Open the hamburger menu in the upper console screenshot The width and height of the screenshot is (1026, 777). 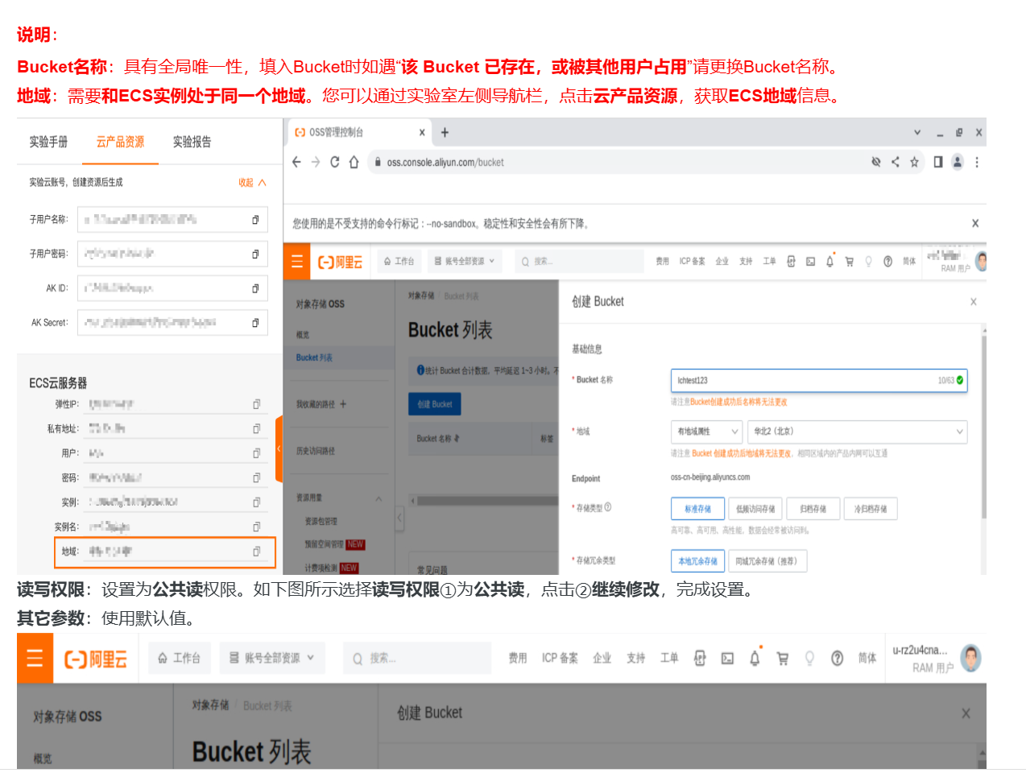click(297, 262)
